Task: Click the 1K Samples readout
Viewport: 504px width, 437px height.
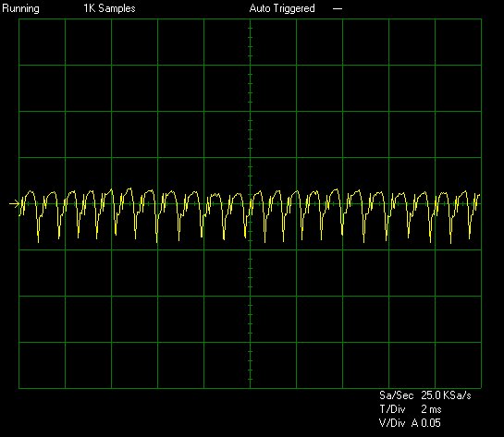Action: (x=109, y=8)
